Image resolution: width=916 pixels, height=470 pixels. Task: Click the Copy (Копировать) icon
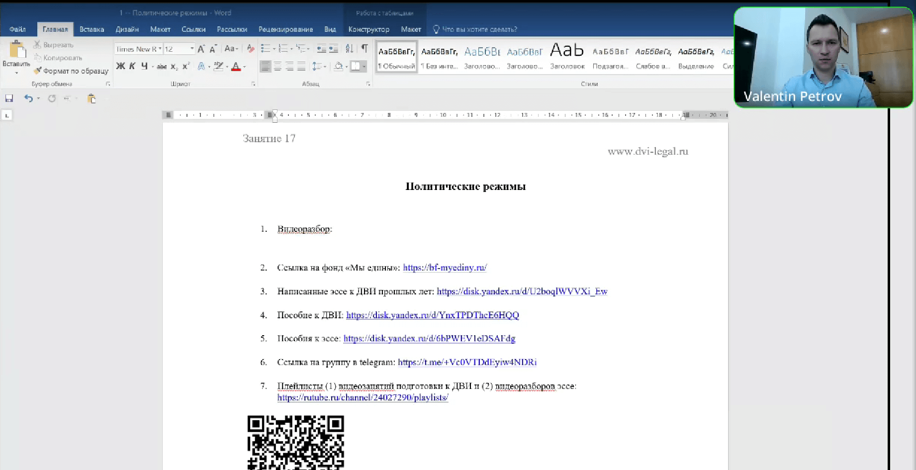tap(37, 58)
